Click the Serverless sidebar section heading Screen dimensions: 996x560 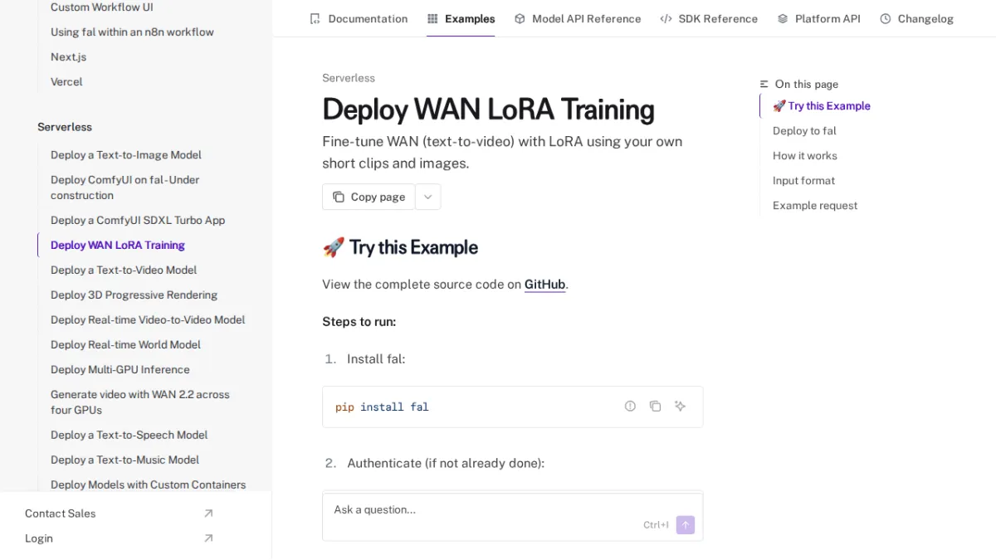tap(65, 127)
